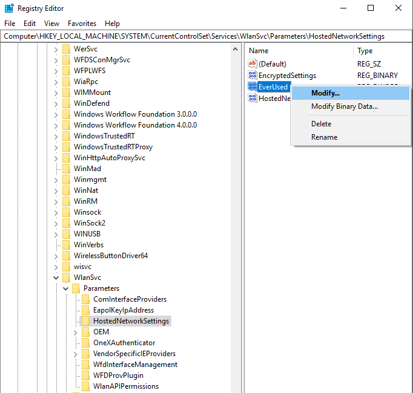
Task: Click the EapolKeyIpAddress folder icon
Action: [x=86, y=310]
